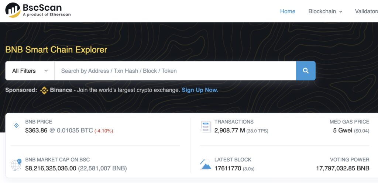The image size is (378, 183).
Task: Click the Binance sponsor logo icon
Action: [44, 90]
